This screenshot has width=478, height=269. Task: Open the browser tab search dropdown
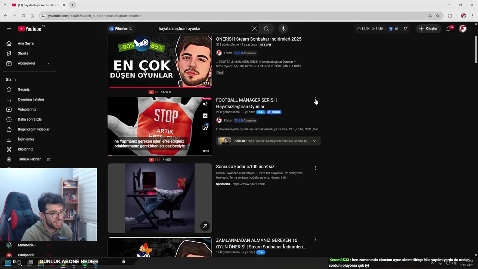point(4,5)
